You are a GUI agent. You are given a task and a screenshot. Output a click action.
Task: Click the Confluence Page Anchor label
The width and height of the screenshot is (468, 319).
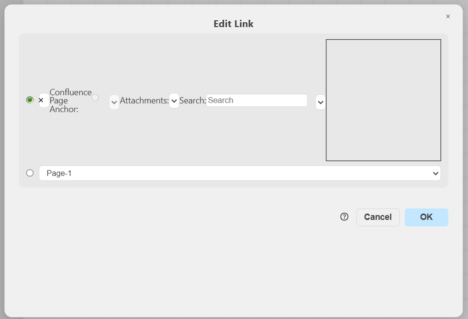71,100
